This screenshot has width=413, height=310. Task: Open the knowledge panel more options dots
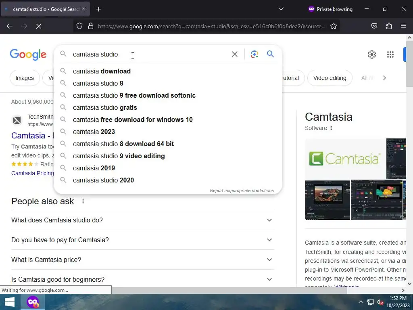click(x=331, y=128)
